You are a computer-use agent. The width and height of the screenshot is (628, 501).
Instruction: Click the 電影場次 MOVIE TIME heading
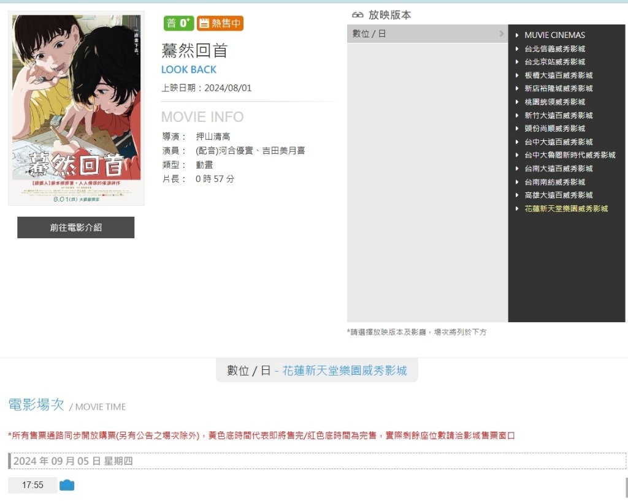pos(67,405)
